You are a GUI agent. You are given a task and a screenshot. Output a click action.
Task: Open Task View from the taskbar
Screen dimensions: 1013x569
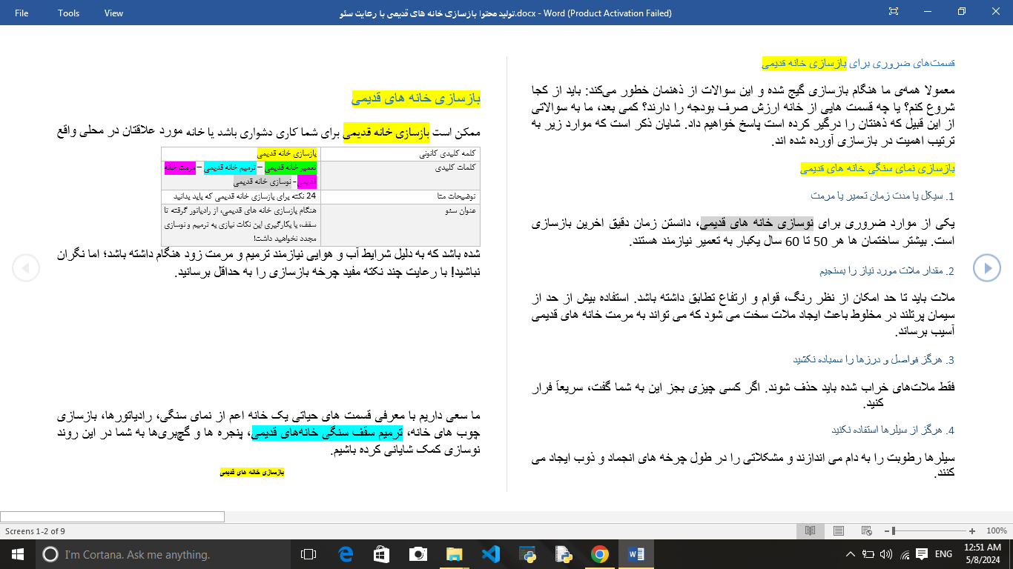tap(308, 553)
